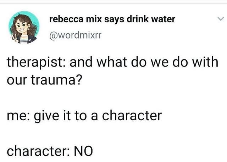Click the line 'me: give it to a character'
This screenshot has height=162, width=227.
(84, 116)
